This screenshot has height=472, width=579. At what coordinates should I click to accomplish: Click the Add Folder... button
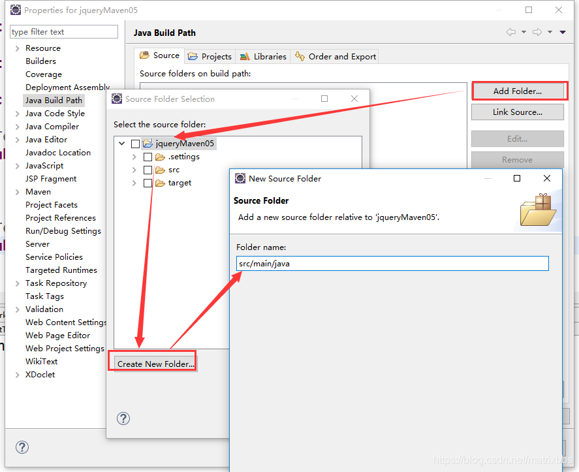coord(518,91)
